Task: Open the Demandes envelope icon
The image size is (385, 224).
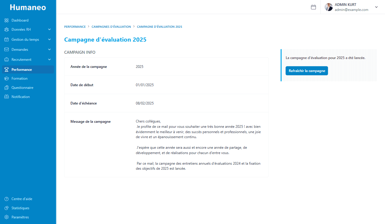Action: click(x=6, y=49)
